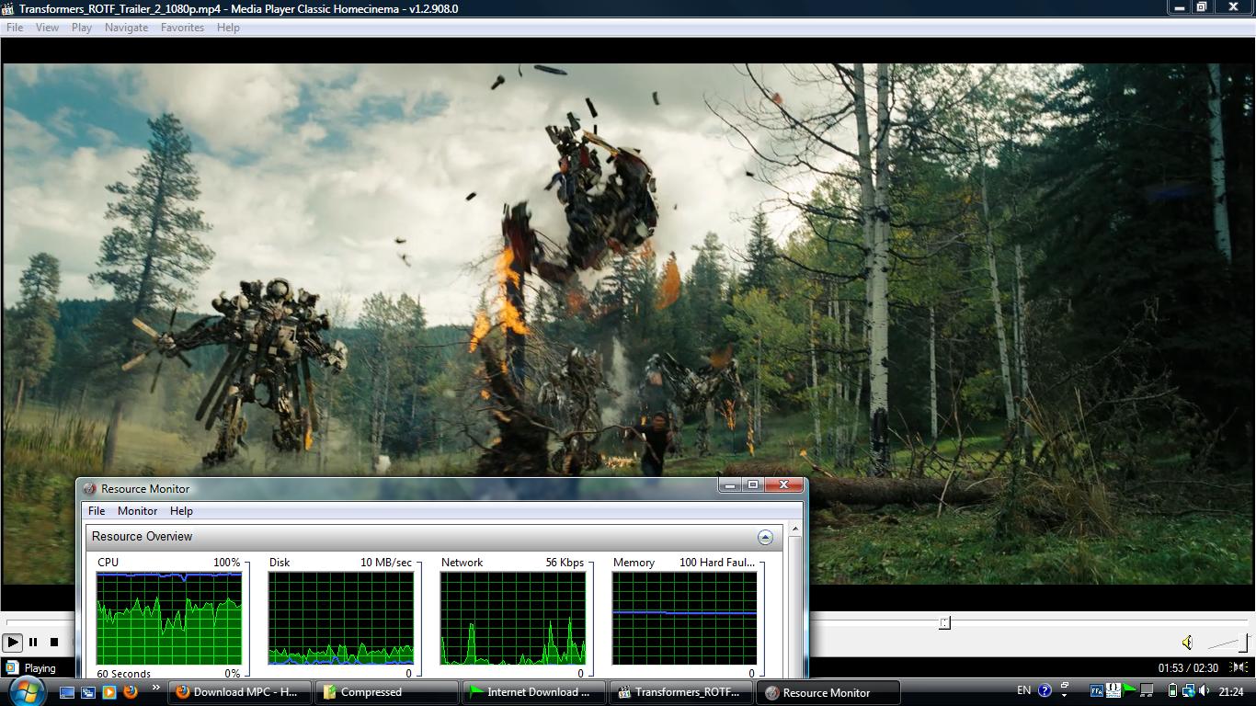This screenshot has height=706, width=1256.
Task: Open the File menu in Media Player Classic
Action: tap(15, 28)
